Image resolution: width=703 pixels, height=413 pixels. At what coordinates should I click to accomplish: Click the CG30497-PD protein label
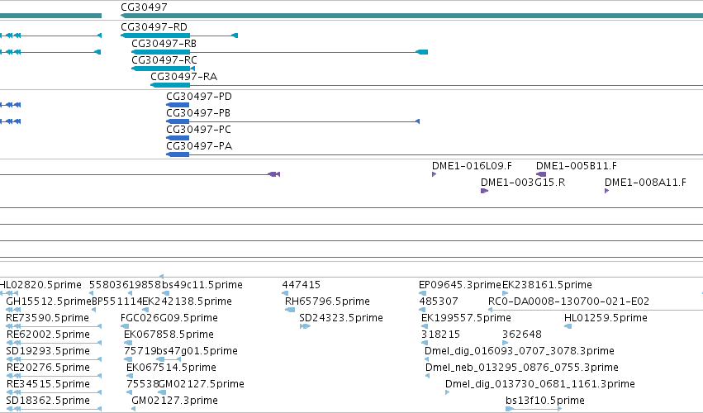pyautogui.click(x=199, y=97)
